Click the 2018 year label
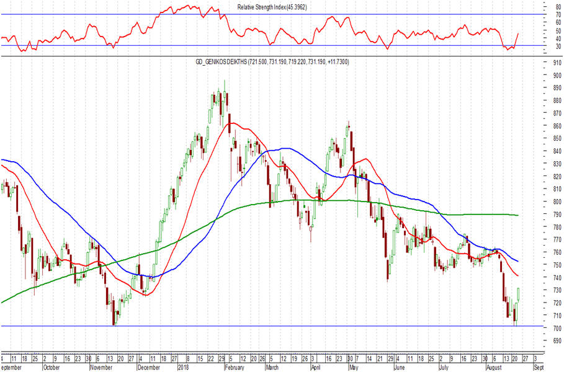 click(x=184, y=367)
